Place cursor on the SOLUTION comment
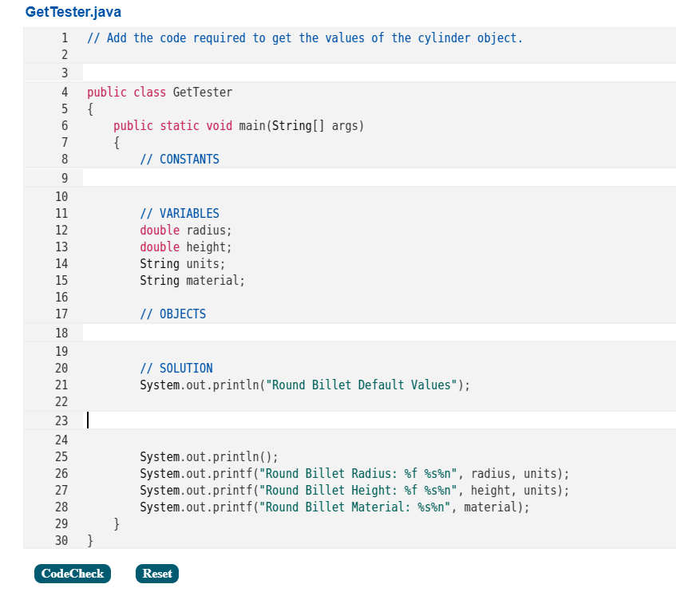This screenshot has height=592, width=676. 176,368
